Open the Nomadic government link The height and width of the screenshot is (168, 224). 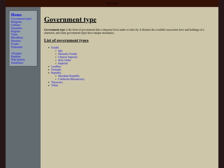[56, 70]
